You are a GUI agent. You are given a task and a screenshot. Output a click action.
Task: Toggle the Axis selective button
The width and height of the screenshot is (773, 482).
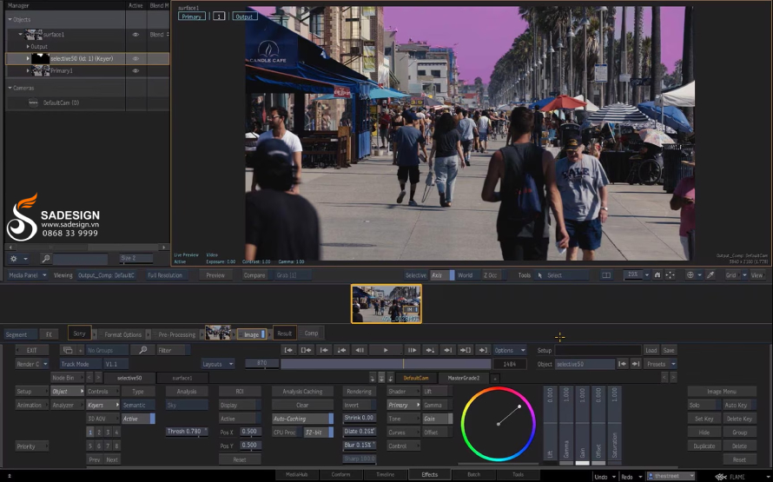tap(442, 275)
